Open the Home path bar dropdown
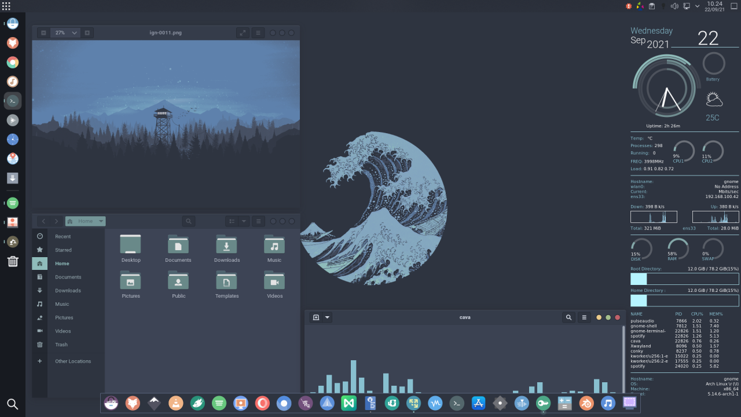The image size is (741, 417). (x=86, y=221)
